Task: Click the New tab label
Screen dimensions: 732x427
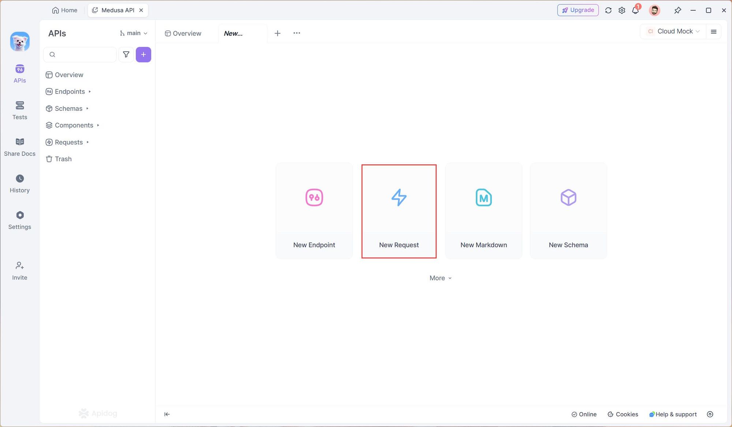Action: [x=233, y=33]
